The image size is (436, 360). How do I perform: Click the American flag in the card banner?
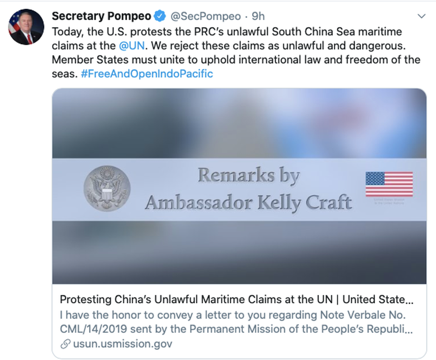pyautogui.click(x=389, y=184)
